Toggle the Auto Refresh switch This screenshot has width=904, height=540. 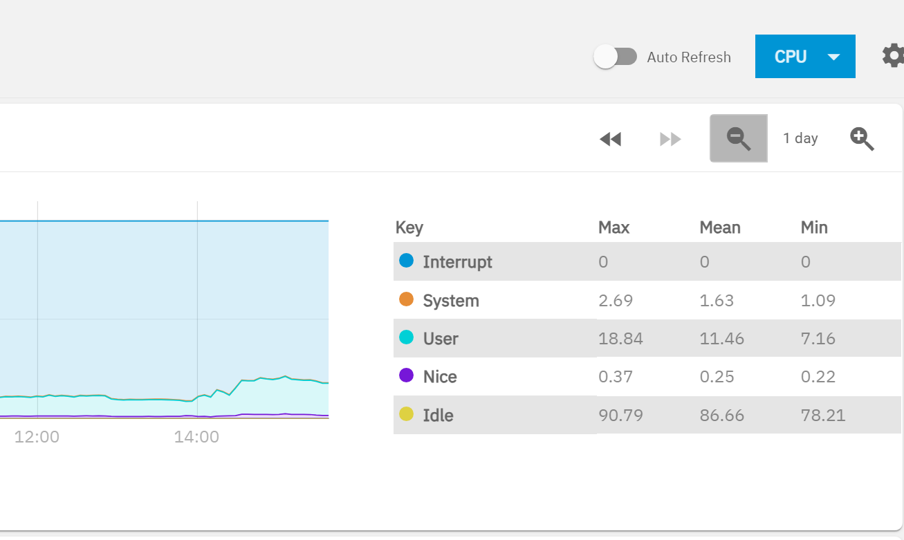click(x=615, y=57)
